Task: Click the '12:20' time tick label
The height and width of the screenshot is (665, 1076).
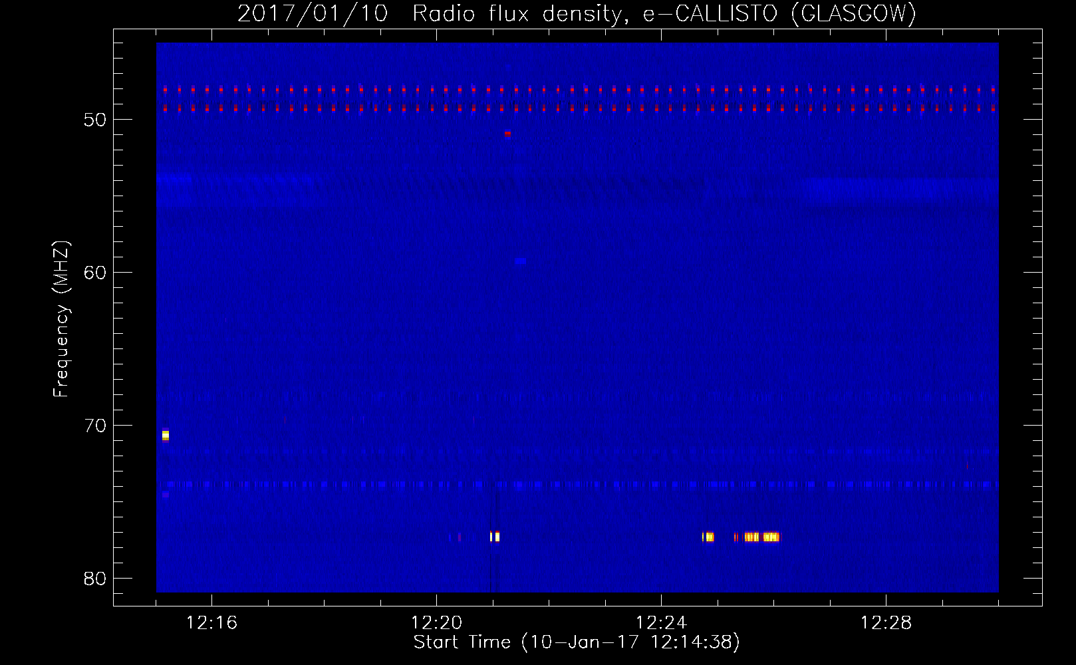Action: point(436,623)
